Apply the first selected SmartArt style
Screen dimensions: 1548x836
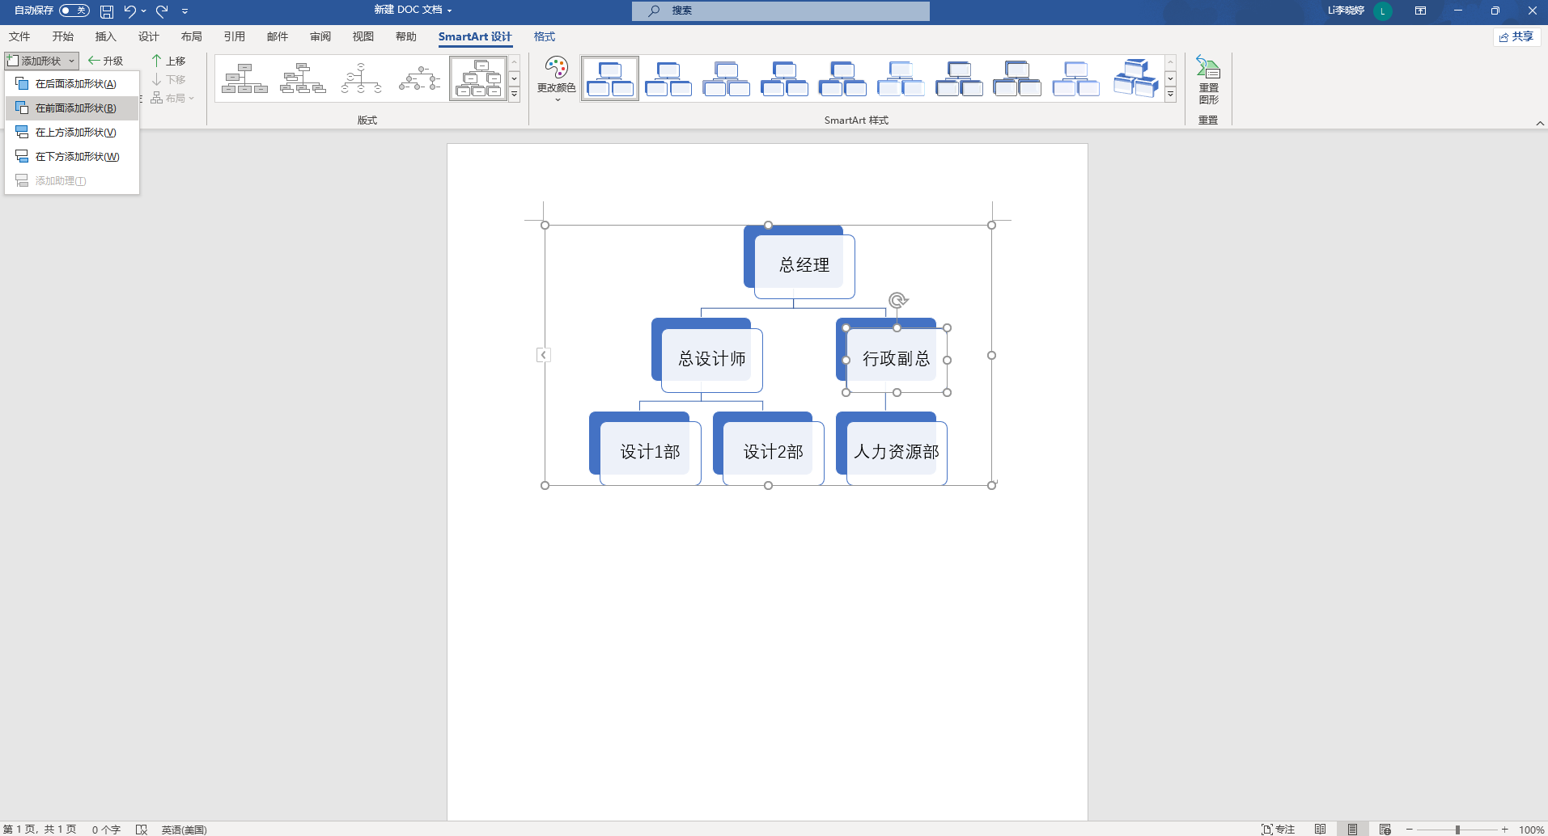click(x=610, y=78)
